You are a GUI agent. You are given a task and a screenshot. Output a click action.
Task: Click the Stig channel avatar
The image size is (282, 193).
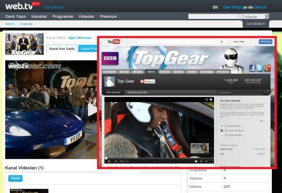[x=110, y=82]
